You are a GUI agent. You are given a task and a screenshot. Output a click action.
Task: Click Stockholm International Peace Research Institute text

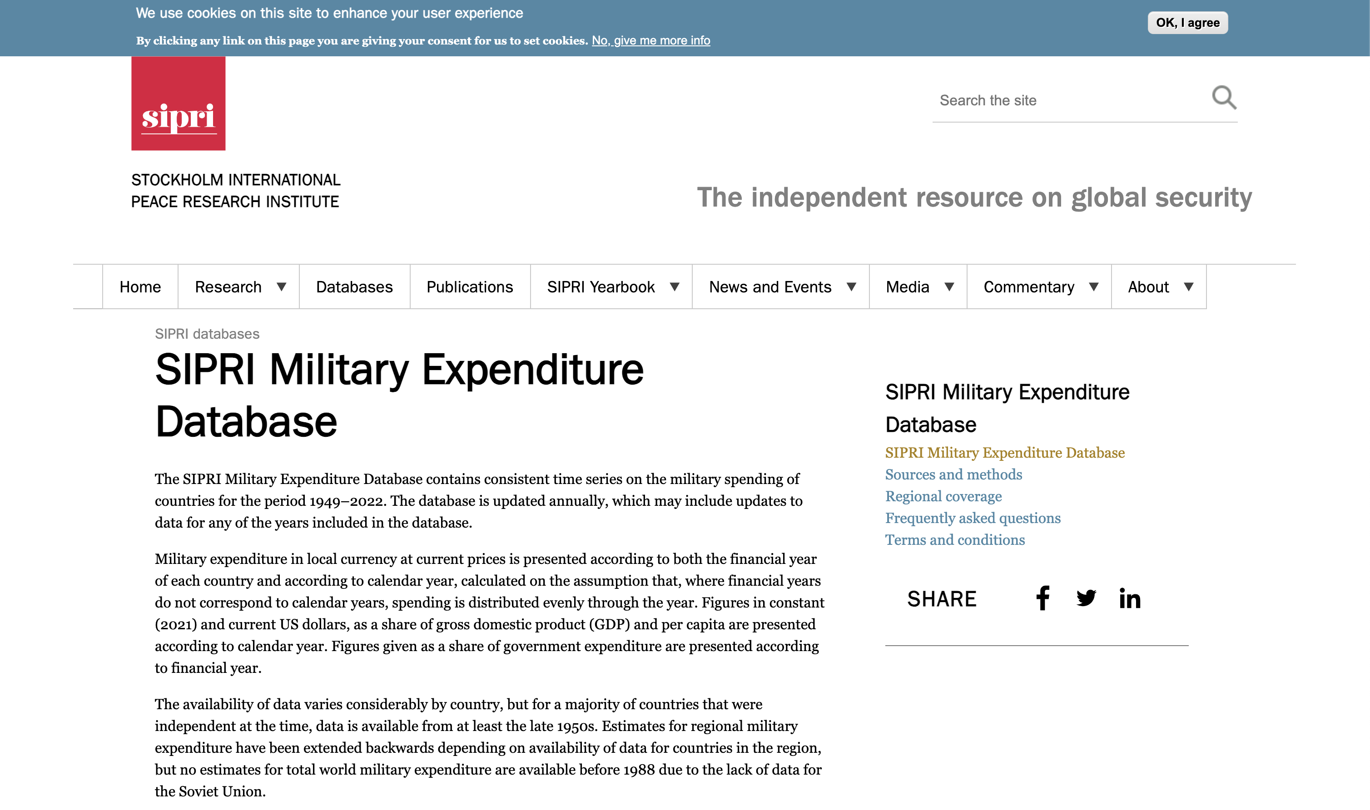[x=235, y=191]
